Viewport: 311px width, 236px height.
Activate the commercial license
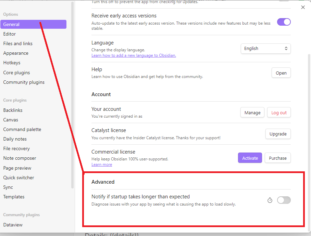[x=250, y=158]
